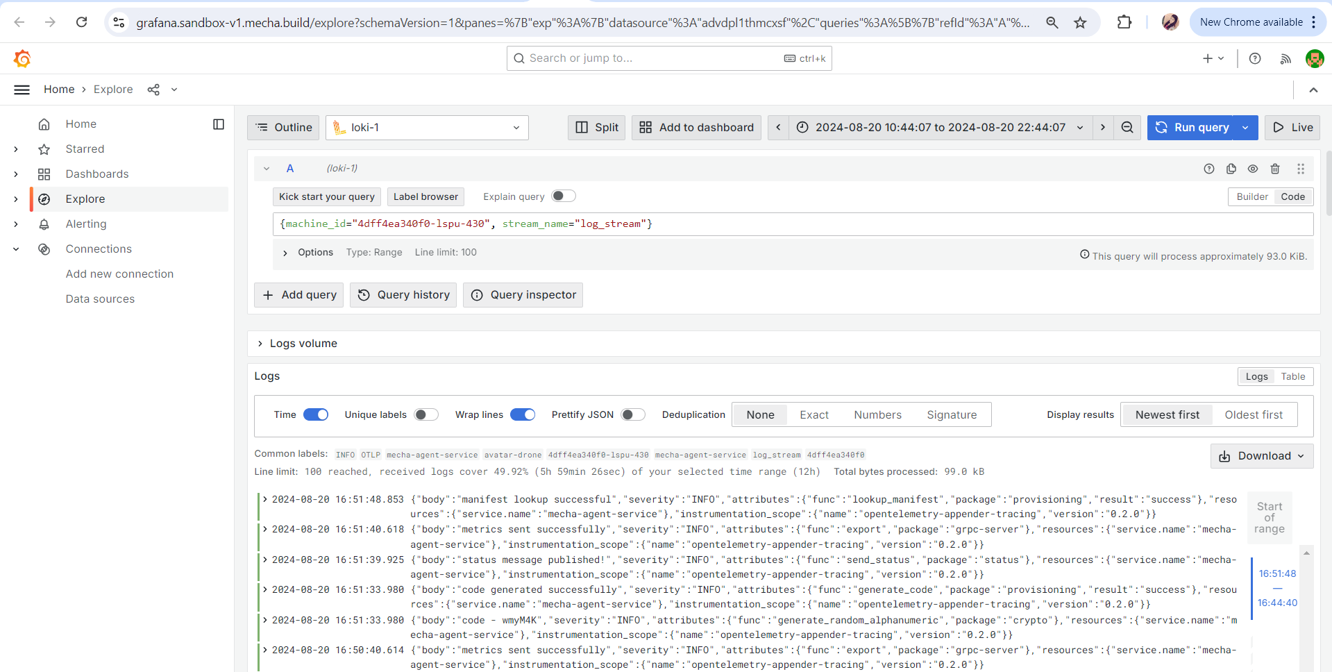
Task: Duplicate query A
Action: (1231, 169)
